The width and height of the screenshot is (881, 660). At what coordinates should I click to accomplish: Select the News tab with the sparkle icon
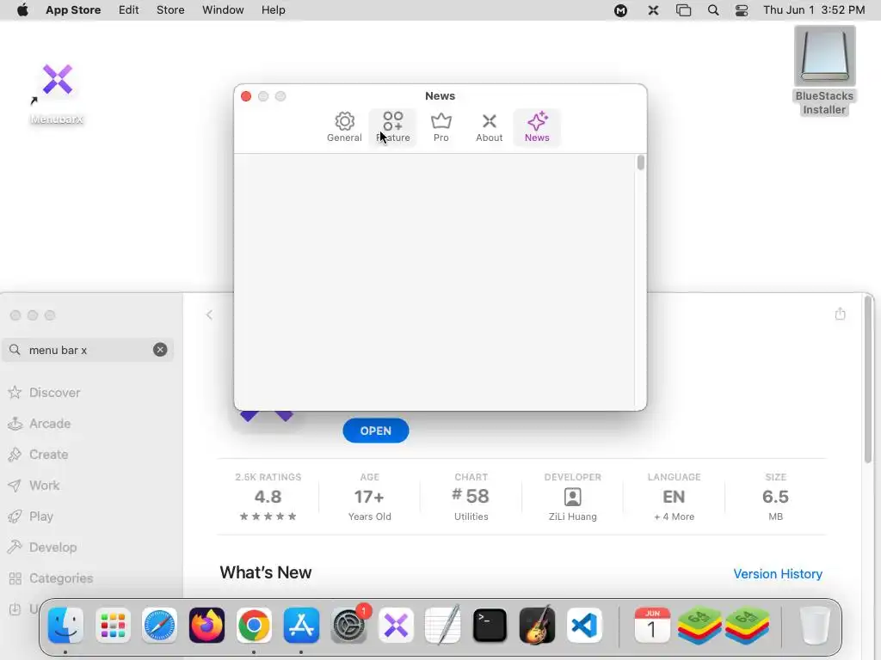point(537,127)
